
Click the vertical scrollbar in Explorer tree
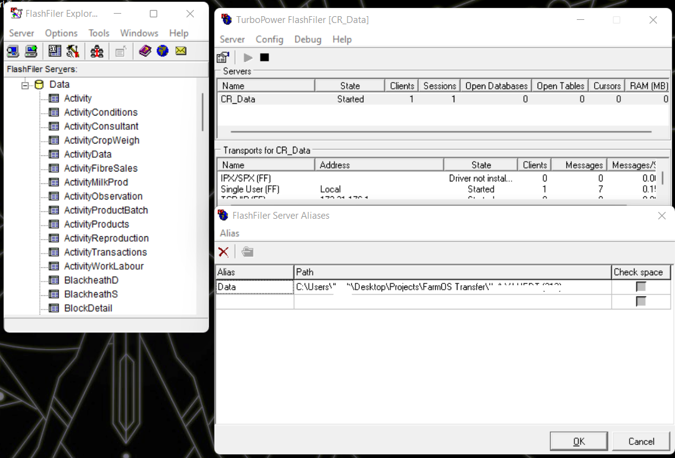[x=203, y=112]
